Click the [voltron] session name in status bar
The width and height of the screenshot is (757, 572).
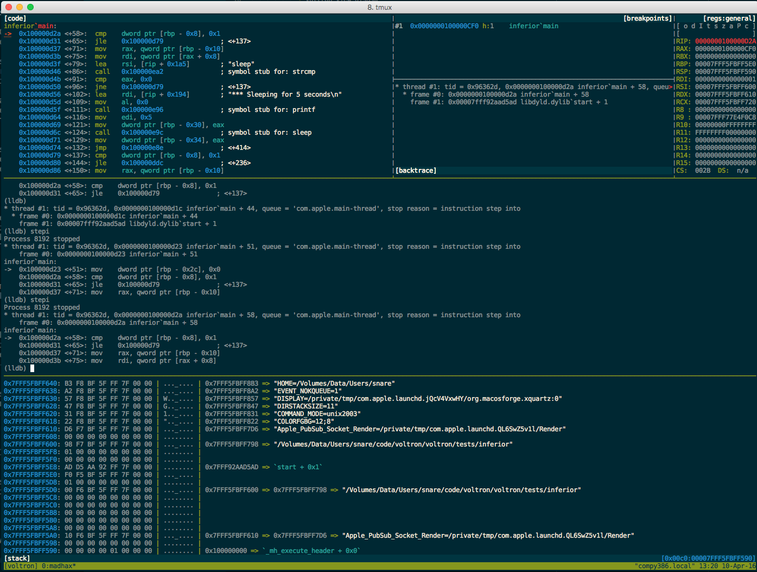click(21, 566)
